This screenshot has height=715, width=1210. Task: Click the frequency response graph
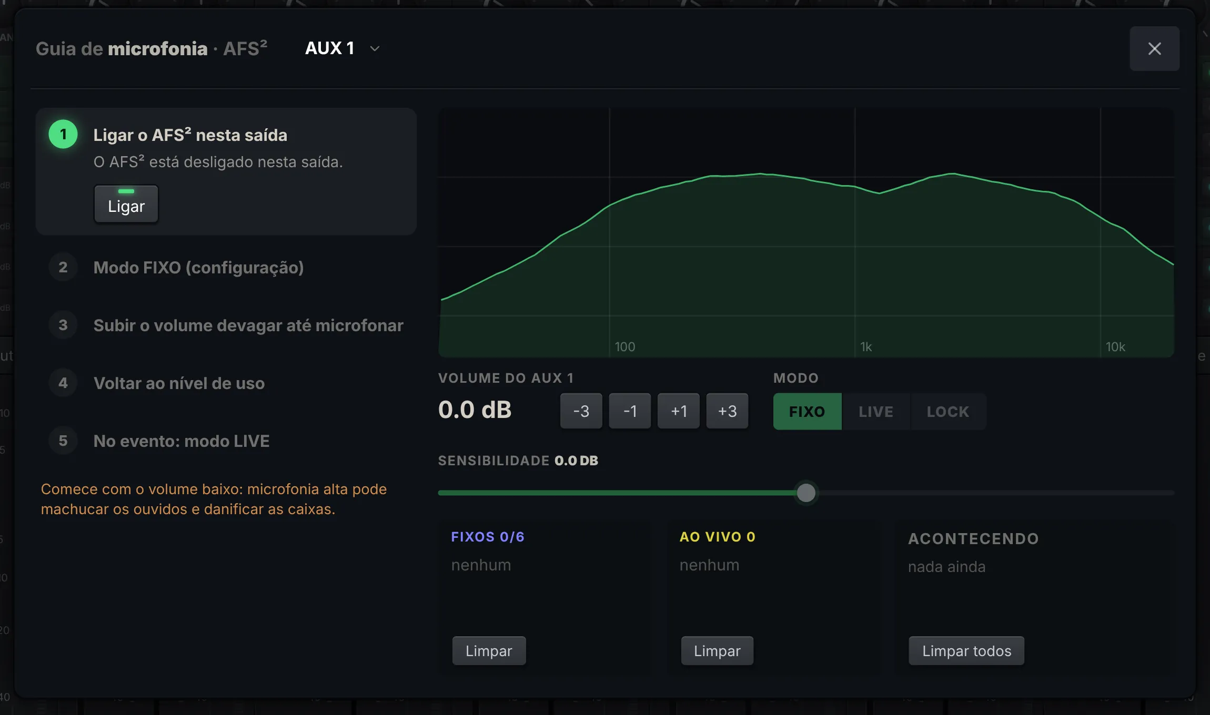(x=806, y=232)
